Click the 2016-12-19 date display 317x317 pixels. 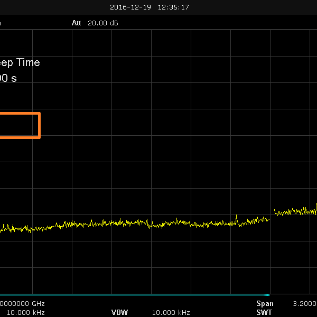coord(131,7)
